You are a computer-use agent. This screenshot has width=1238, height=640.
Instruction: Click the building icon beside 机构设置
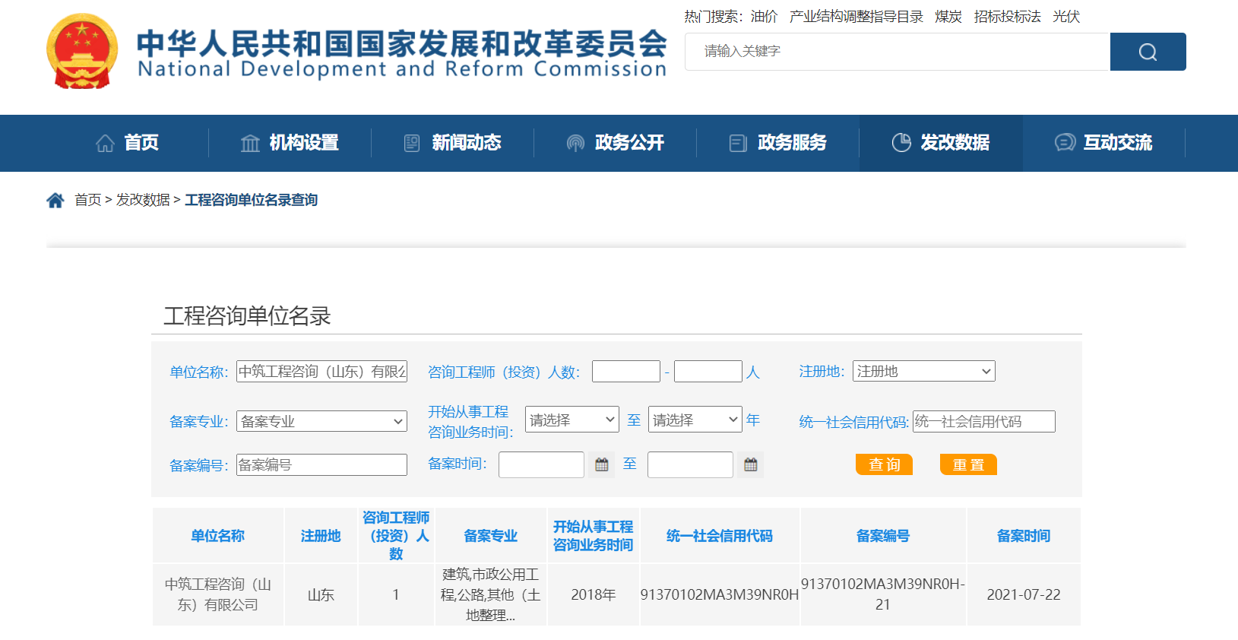(250, 143)
